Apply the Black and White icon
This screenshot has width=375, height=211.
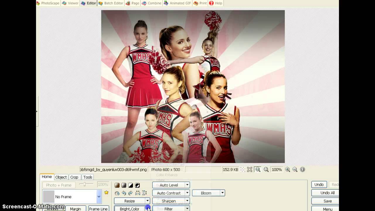pos(131,185)
